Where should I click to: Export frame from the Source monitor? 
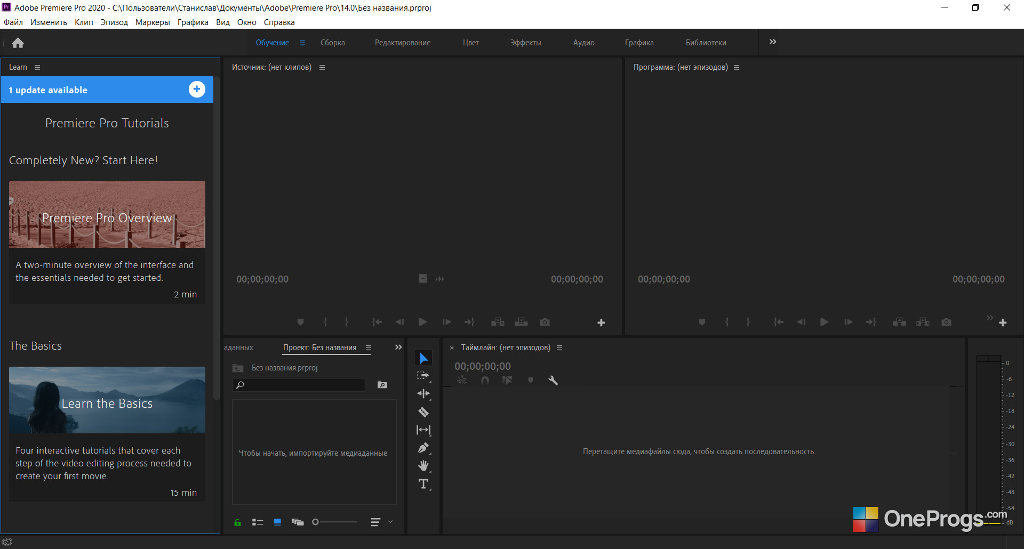point(545,322)
